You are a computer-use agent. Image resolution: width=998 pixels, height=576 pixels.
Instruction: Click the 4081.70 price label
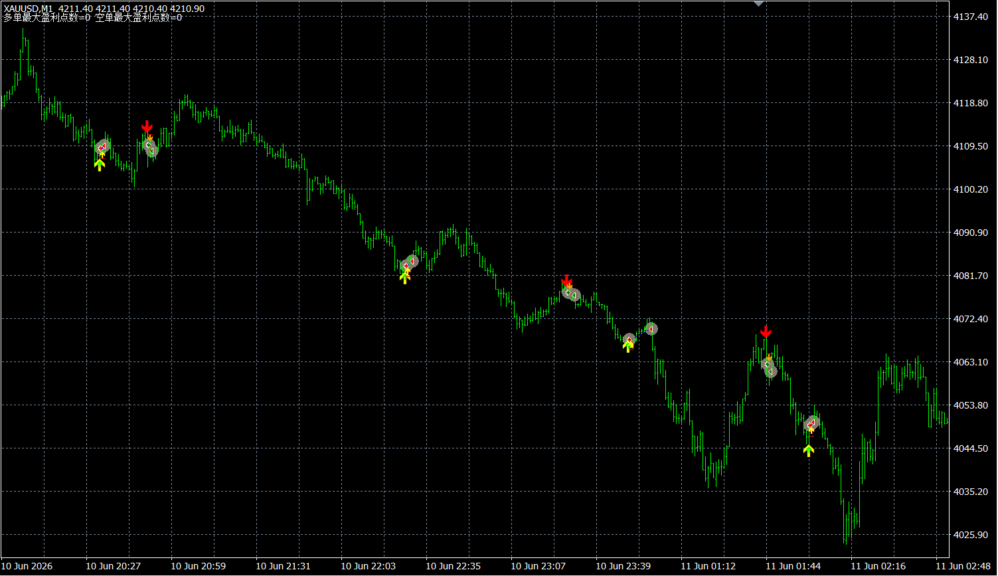pyautogui.click(x=970, y=276)
